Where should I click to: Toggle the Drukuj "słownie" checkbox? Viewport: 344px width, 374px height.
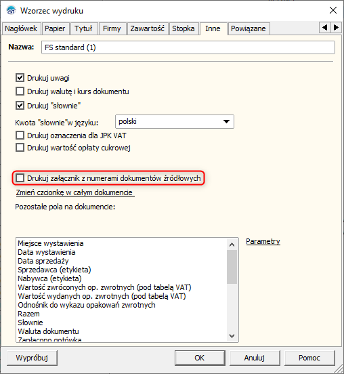(20, 106)
